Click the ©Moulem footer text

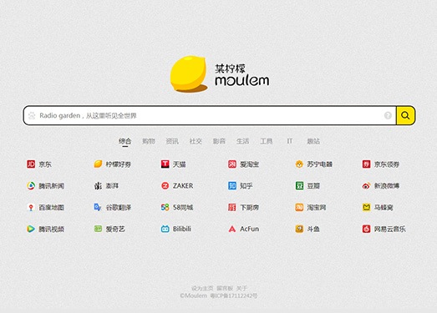193,295
